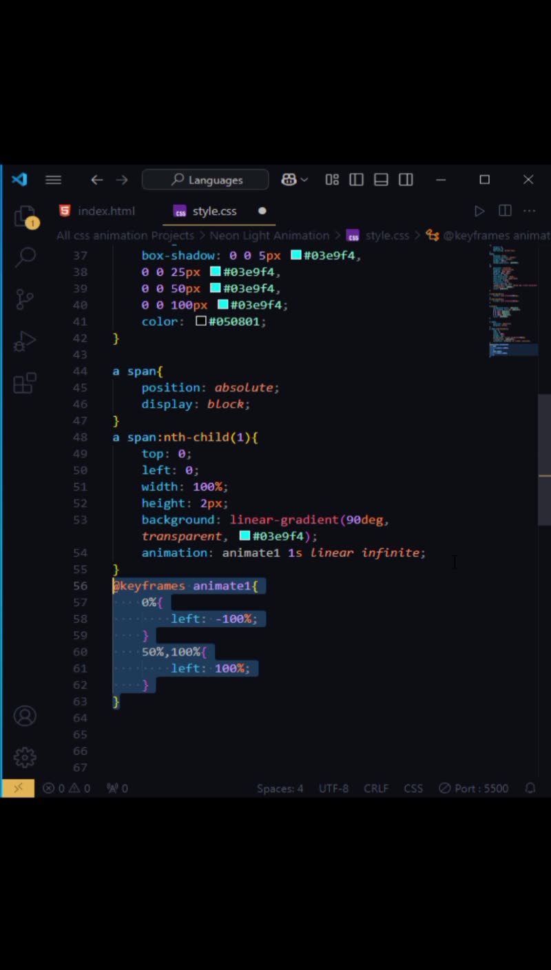Open the Customize Layout icon
The image size is (551, 970).
[x=332, y=180]
